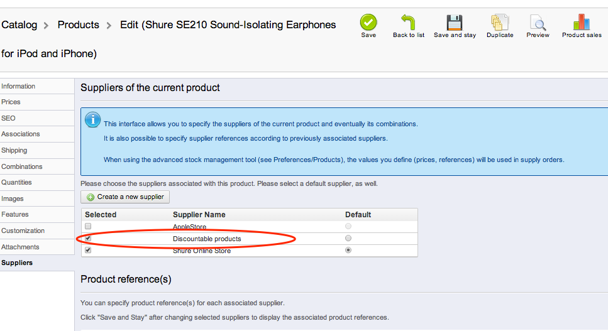Click the Duplicate product icon
608x331 pixels.
point(500,23)
